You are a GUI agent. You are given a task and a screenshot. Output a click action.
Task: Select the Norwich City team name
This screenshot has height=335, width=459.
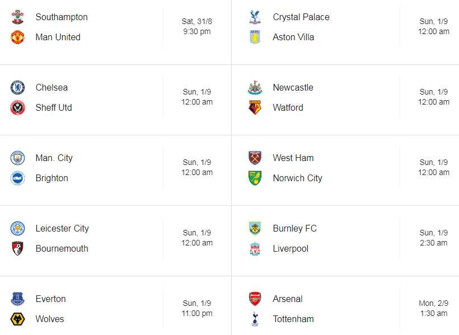point(297,178)
